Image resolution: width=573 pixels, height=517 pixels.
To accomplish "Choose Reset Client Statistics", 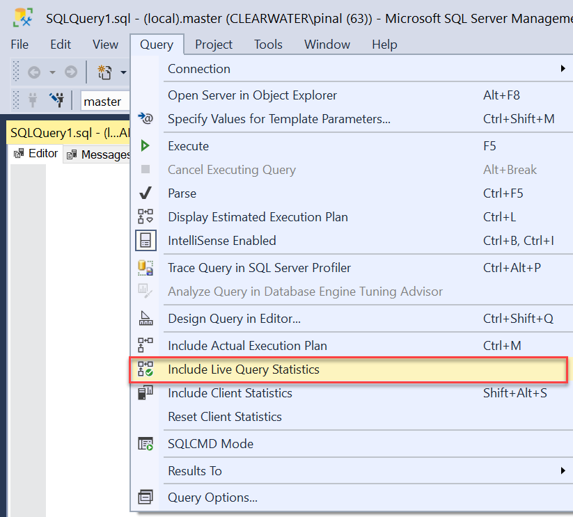I will pos(352,417).
